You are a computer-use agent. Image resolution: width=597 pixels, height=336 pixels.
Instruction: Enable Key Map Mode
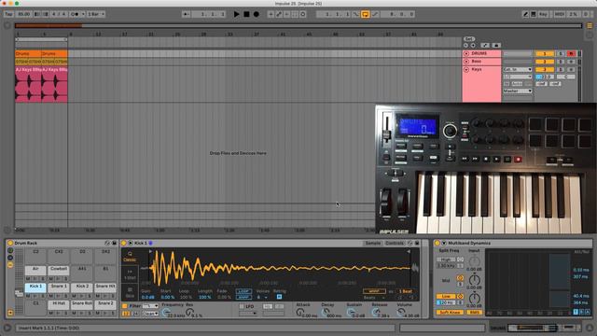pos(543,14)
